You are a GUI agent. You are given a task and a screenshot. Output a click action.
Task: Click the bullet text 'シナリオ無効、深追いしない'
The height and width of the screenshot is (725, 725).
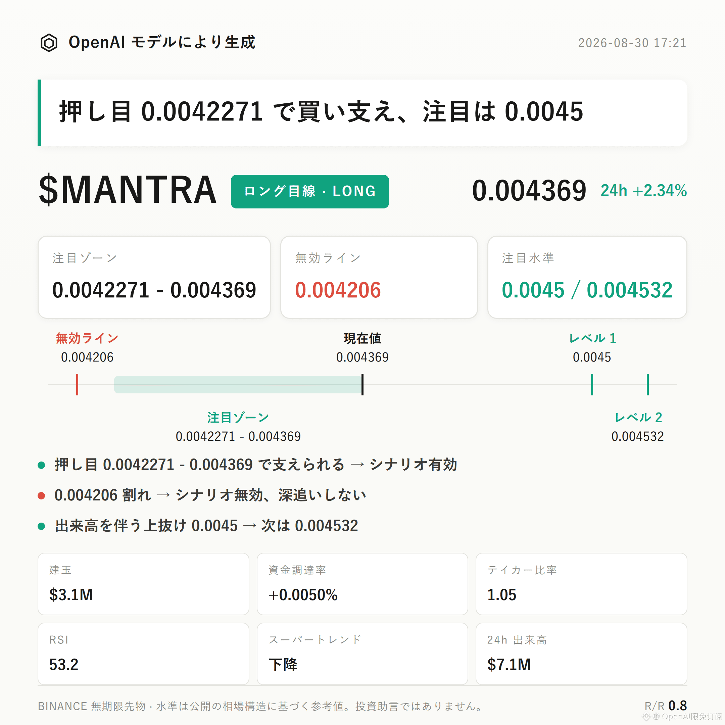coord(271,495)
